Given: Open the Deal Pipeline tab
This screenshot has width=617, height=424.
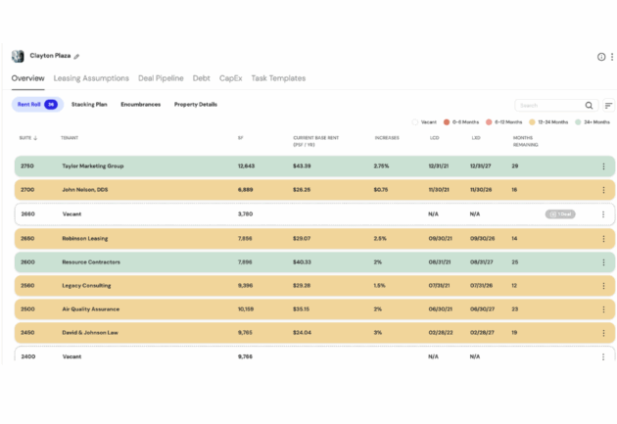Looking at the screenshot, I should click(159, 78).
